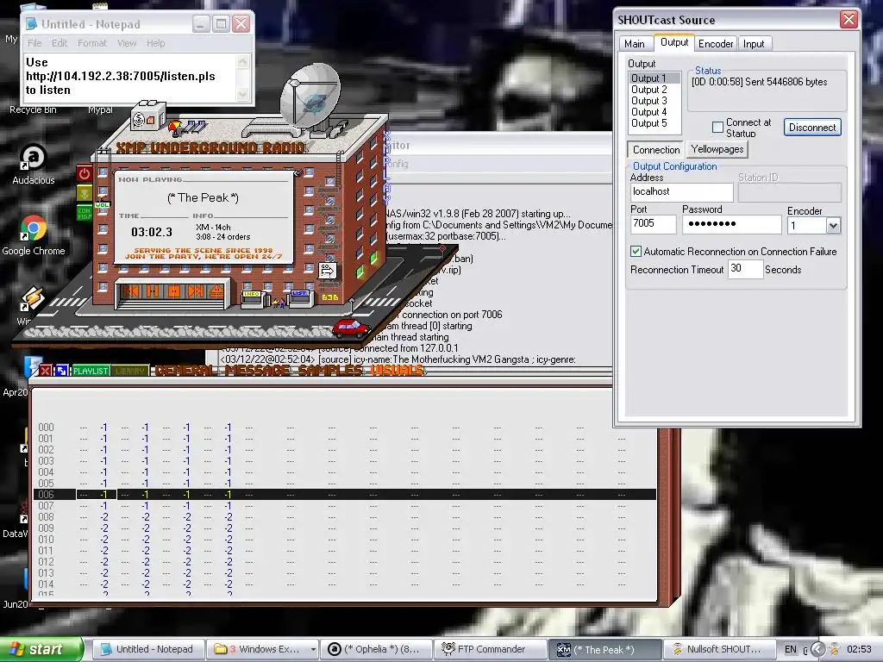Image resolution: width=883 pixels, height=662 pixels.
Task: Click the VOL volume control on XMPlay building
Action: (x=102, y=205)
